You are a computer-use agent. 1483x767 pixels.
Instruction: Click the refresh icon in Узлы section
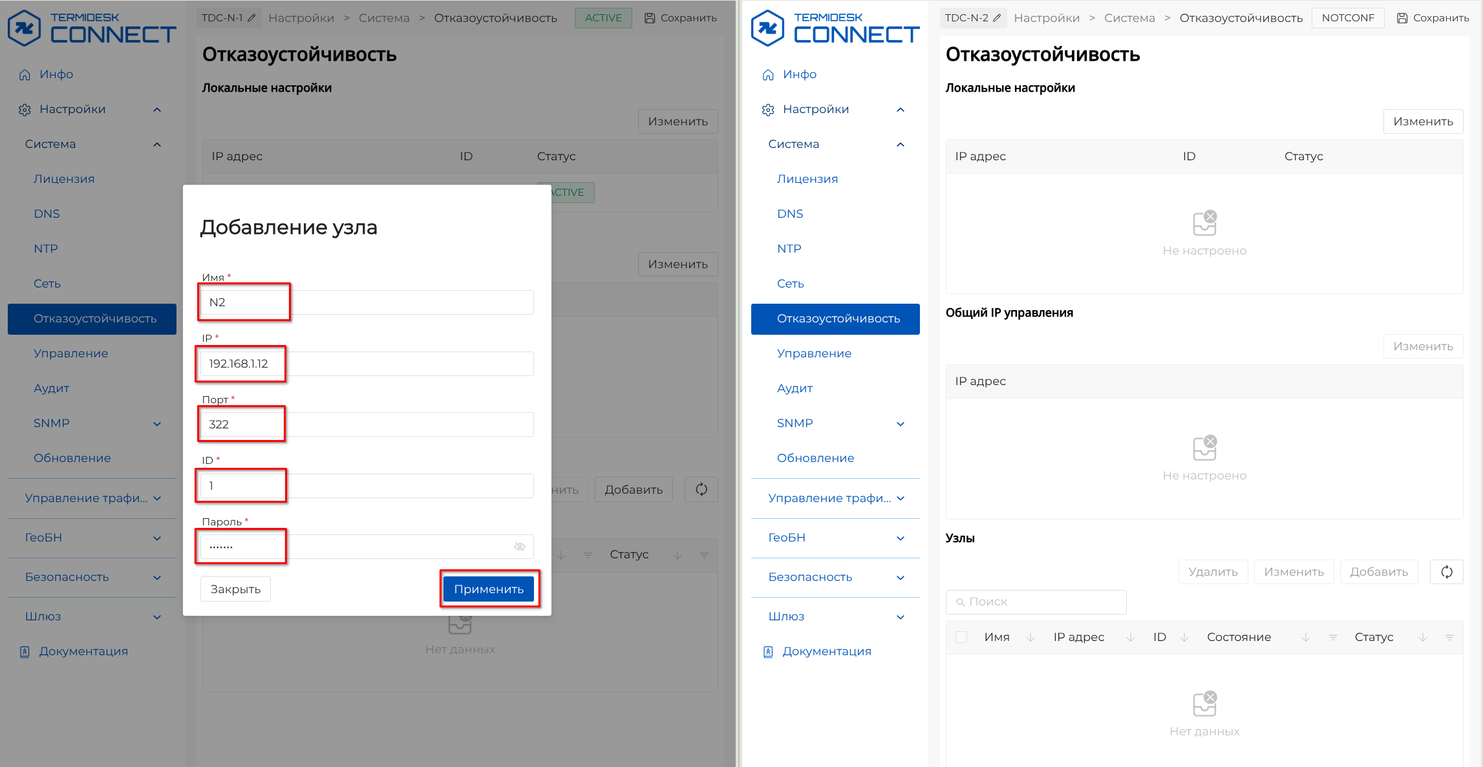pyautogui.click(x=1447, y=572)
